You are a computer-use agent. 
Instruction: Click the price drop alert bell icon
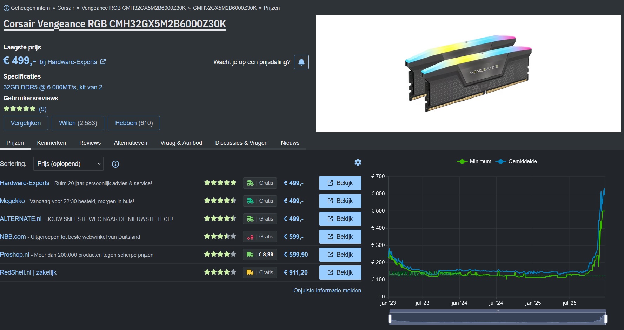coord(301,62)
